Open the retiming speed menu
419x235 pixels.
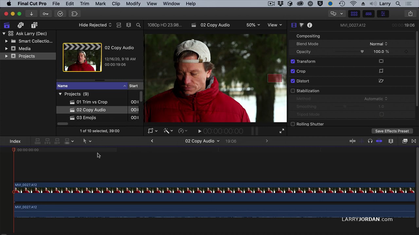coord(183,131)
